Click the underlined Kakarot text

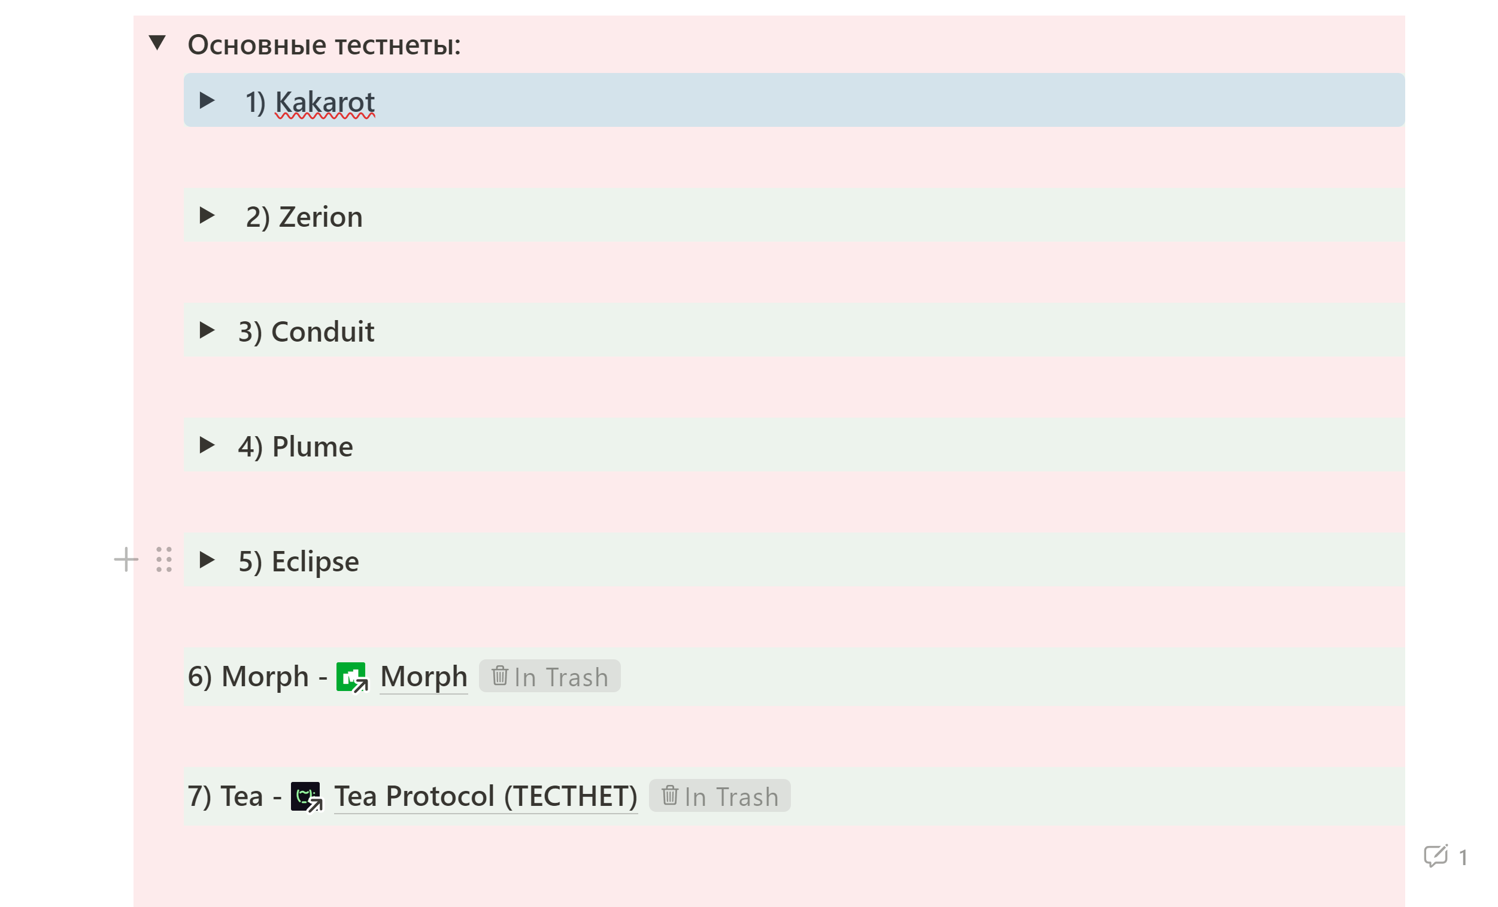point(325,102)
